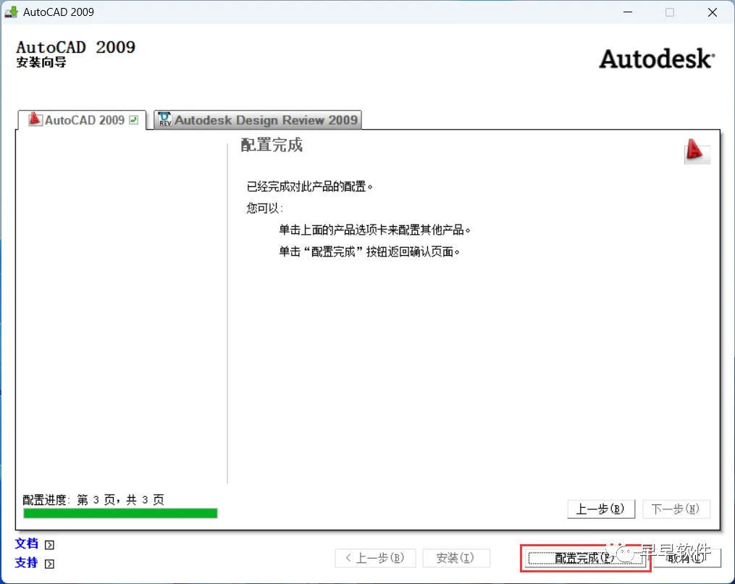Click the AutoCAD logo in the panel corner

coord(697,151)
